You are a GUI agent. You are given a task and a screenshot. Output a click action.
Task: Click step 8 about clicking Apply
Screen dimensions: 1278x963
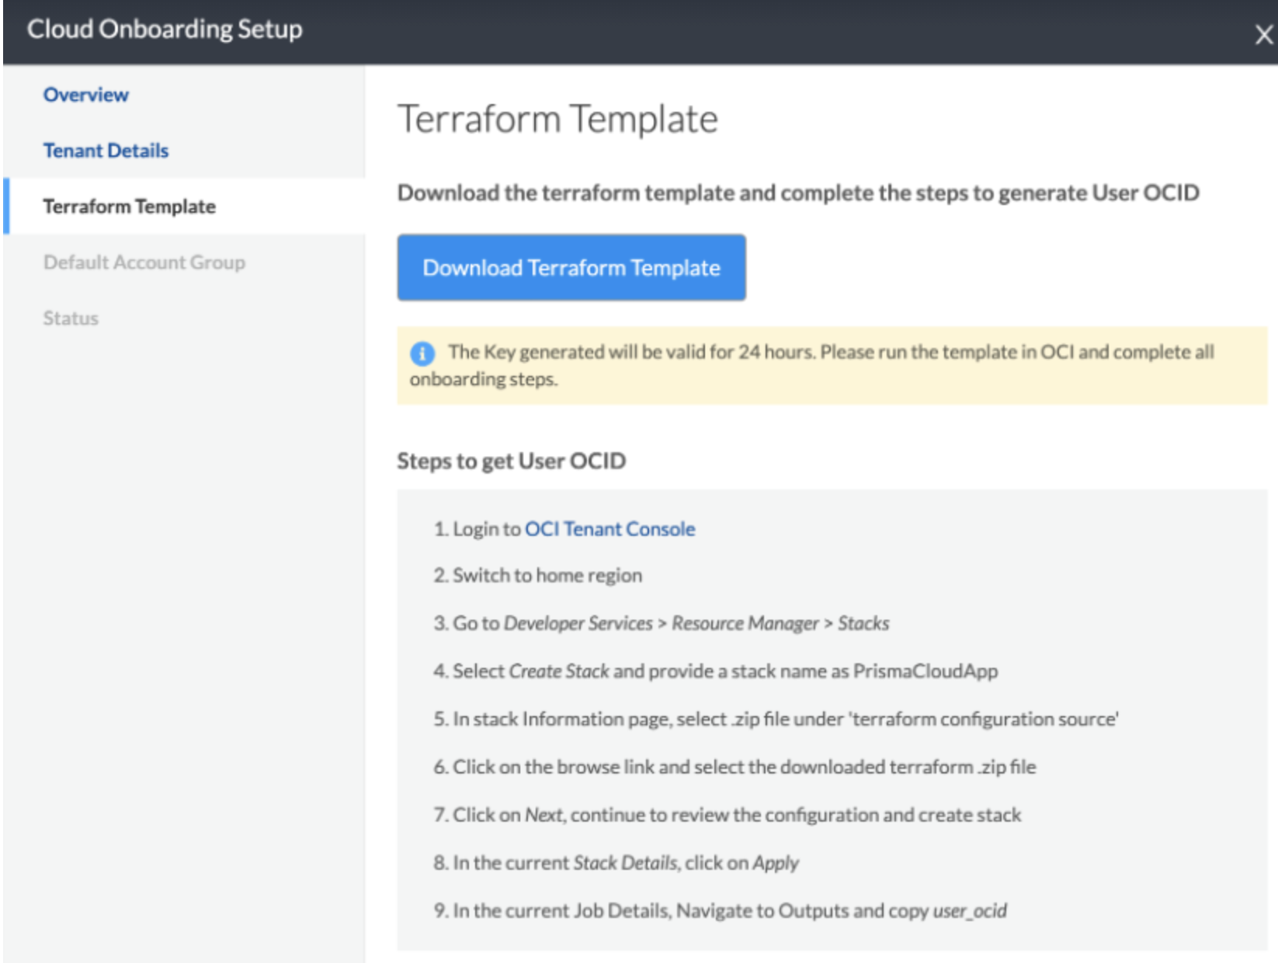616,863
